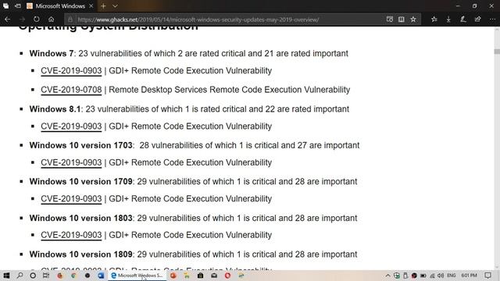Refresh the current page
Image resolution: width=500 pixels, height=281 pixels.
(37, 20)
